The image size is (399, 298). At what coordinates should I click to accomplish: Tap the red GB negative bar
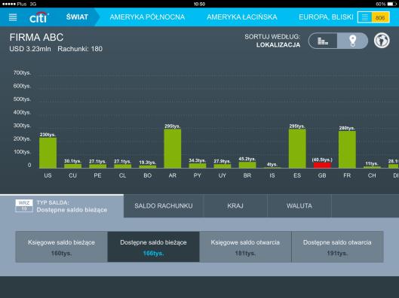322,166
